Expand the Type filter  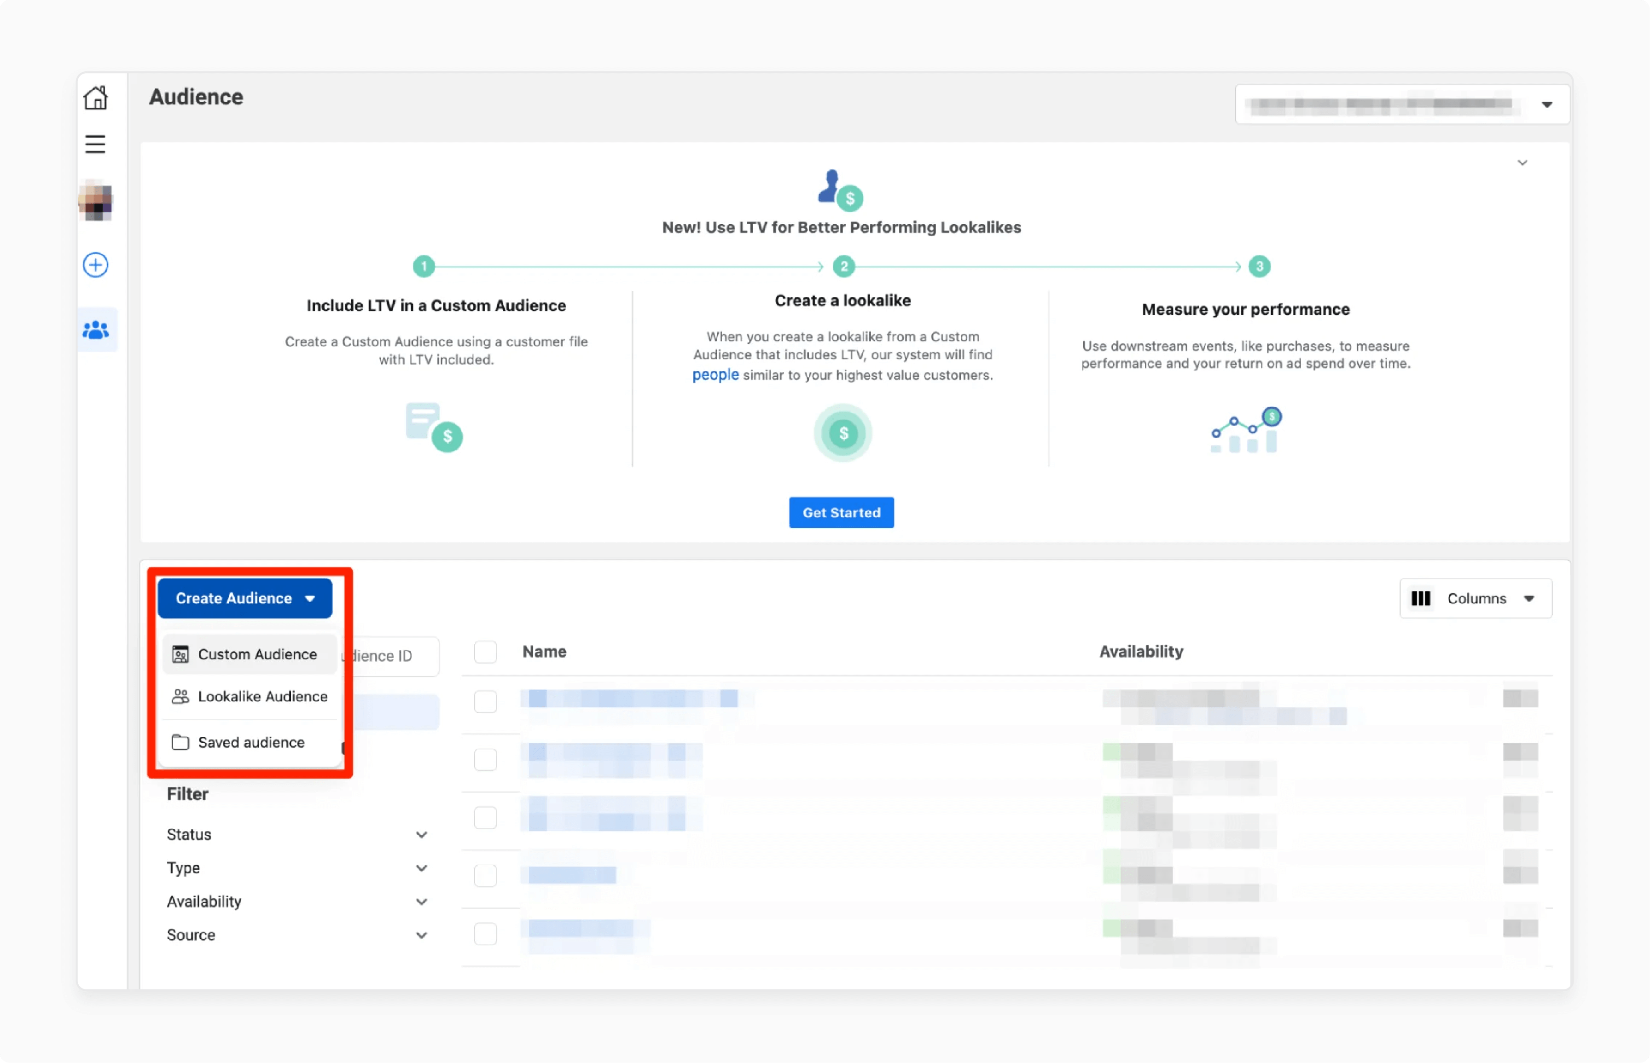(x=297, y=868)
